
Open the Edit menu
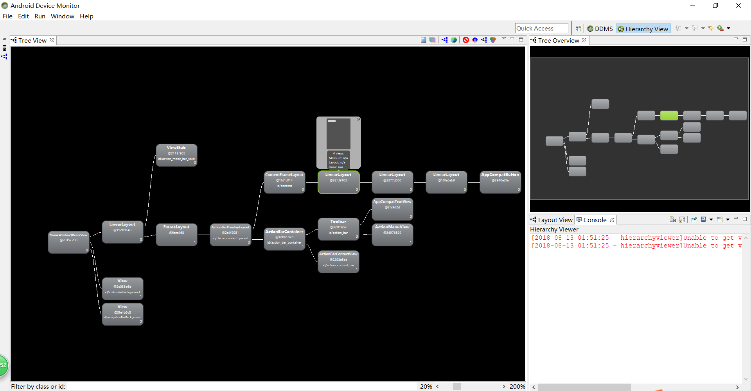pos(23,16)
